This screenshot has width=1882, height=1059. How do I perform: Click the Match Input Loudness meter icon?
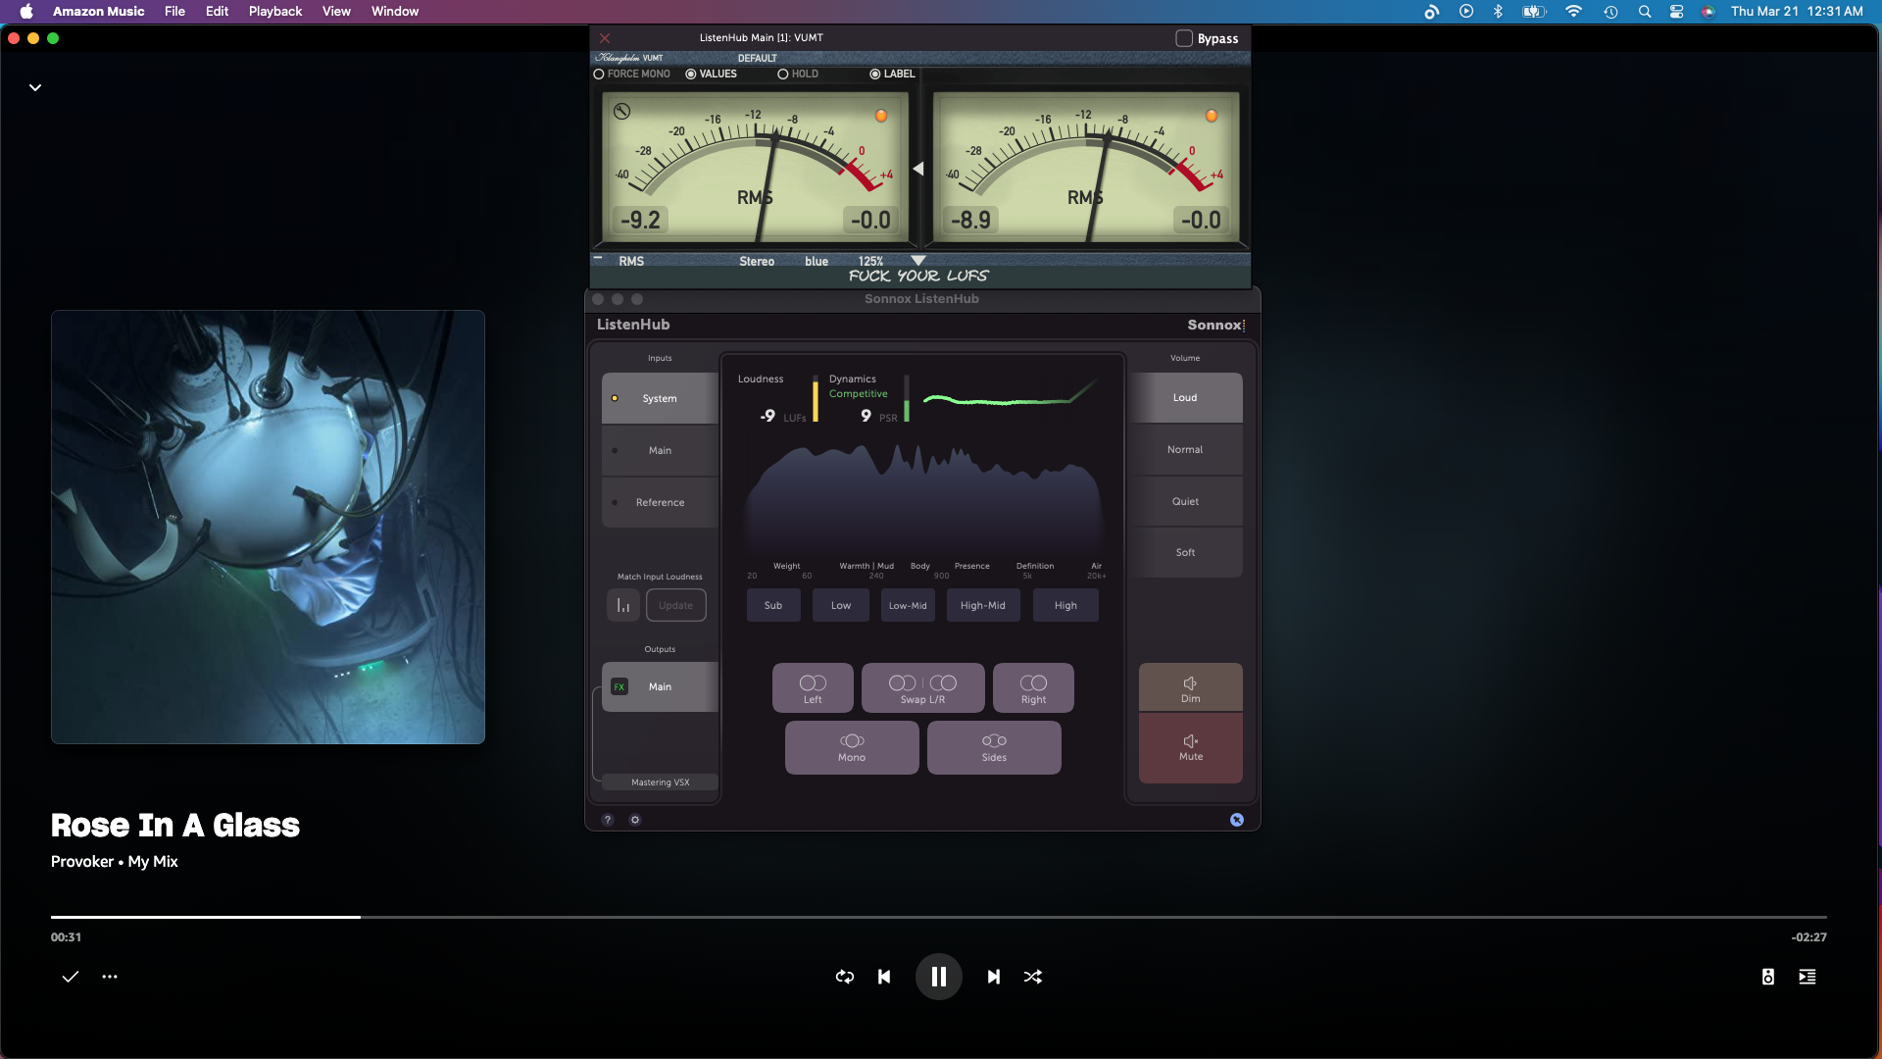[x=623, y=605]
